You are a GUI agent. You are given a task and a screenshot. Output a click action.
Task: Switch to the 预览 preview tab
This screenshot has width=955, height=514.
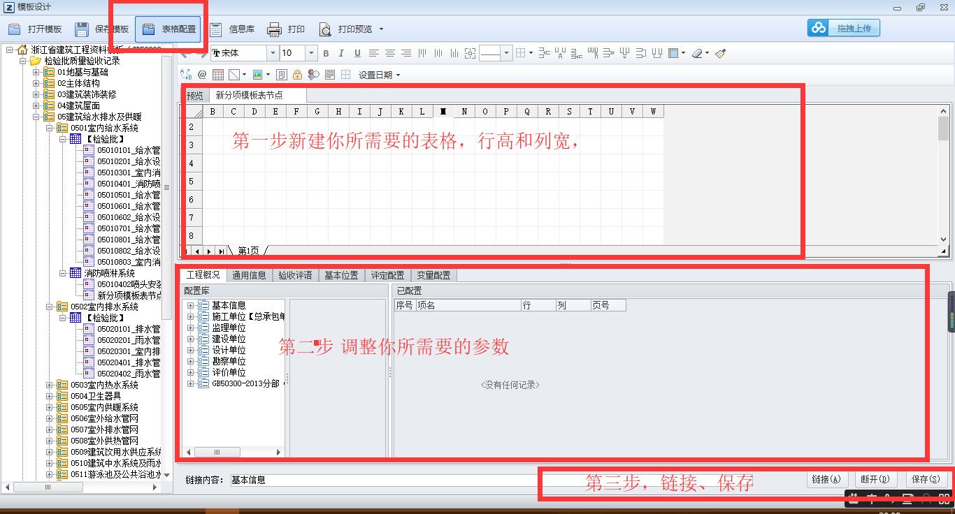(195, 96)
